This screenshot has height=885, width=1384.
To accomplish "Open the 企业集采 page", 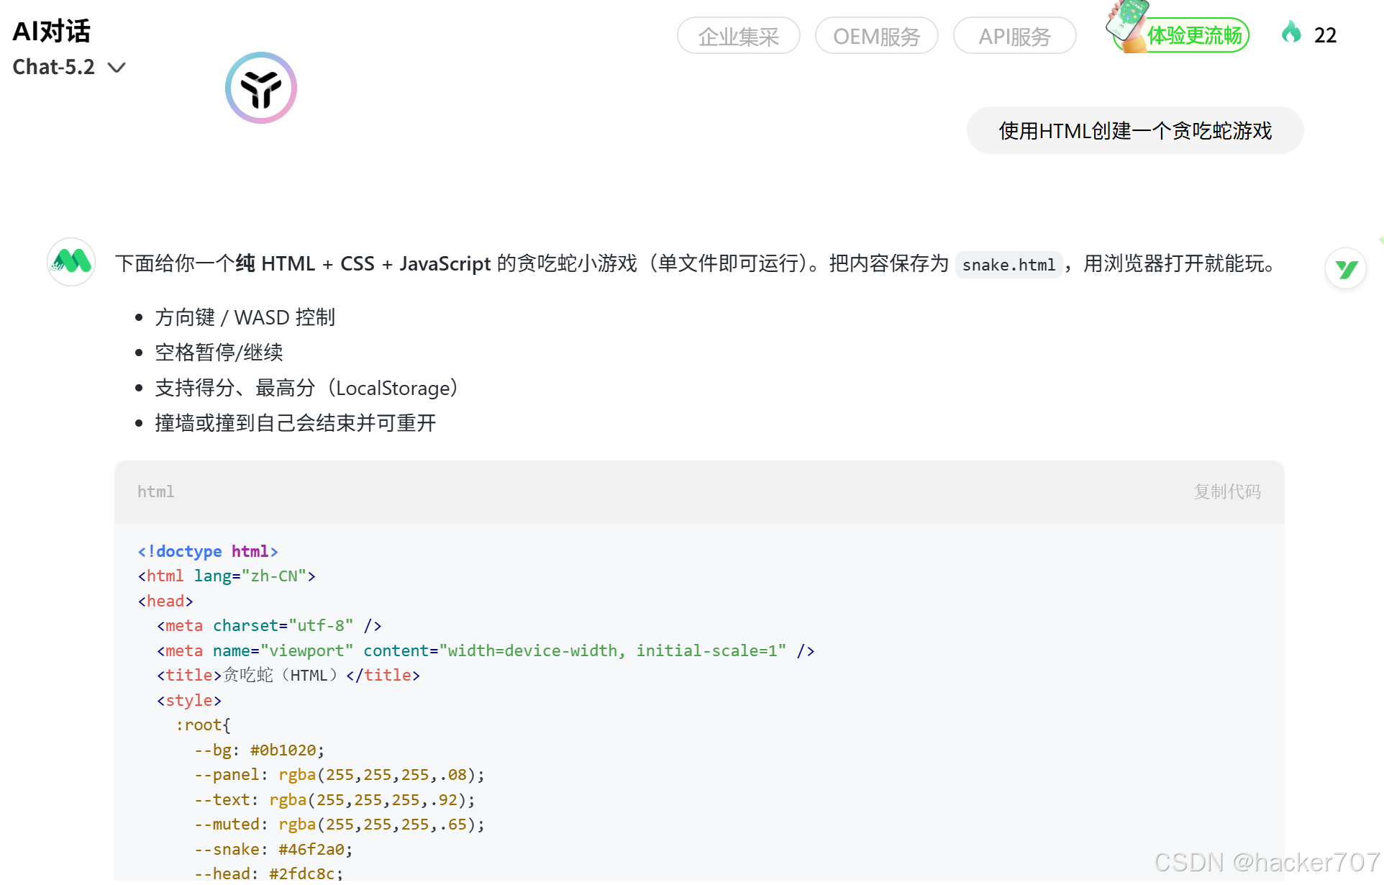I will tap(738, 36).
